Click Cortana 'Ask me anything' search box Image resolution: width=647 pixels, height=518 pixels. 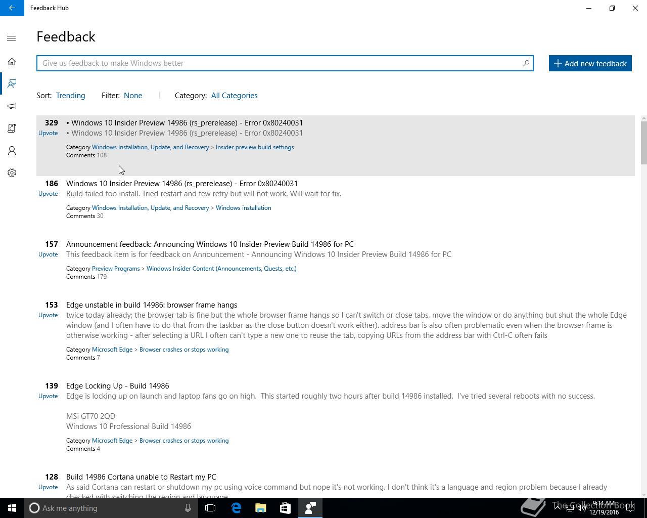[x=111, y=508]
